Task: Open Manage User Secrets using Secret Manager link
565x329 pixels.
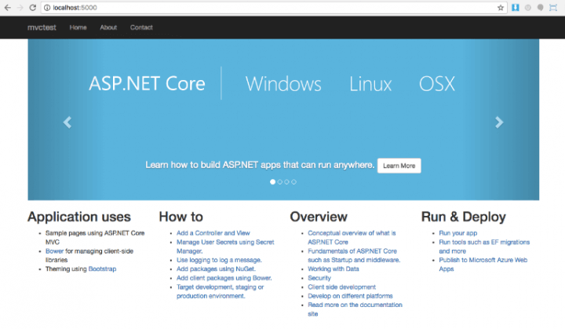Action: [x=225, y=247]
